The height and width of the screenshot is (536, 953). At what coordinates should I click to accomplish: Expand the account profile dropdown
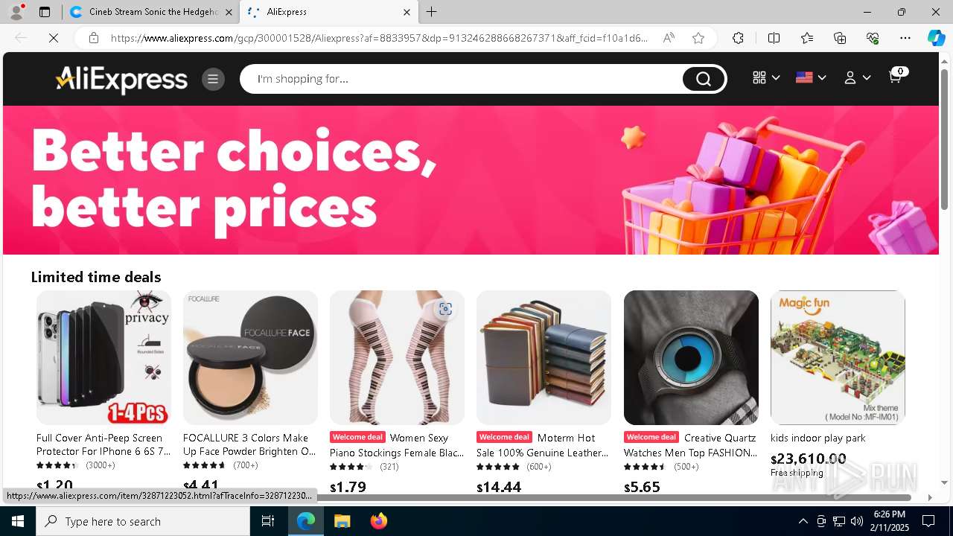pyautogui.click(x=857, y=77)
